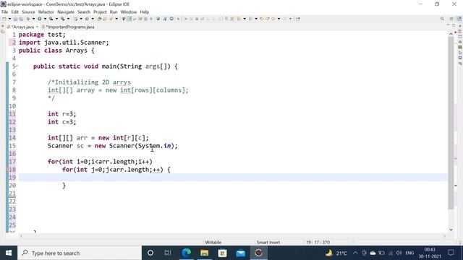Open the Mail app from the taskbar
The width and height of the screenshot is (463, 260).
tap(241, 253)
